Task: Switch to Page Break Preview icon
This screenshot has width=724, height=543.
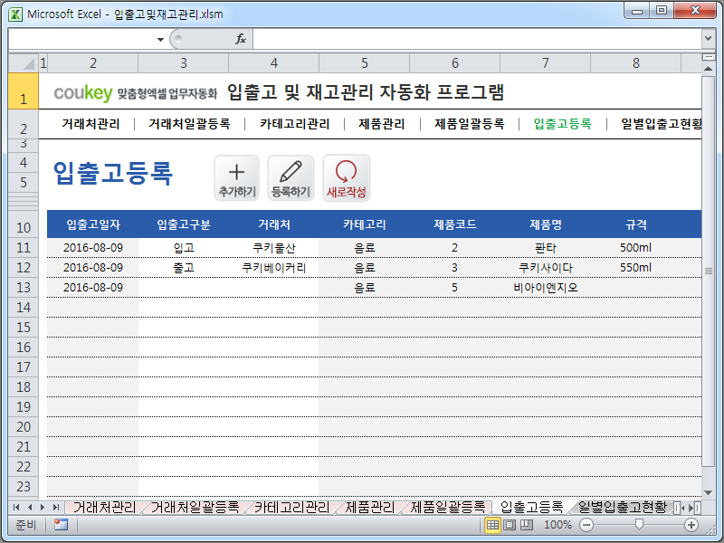Action: 527,525
